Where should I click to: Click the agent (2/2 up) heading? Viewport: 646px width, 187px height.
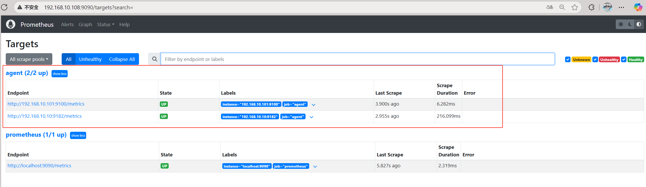[x=27, y=73]
